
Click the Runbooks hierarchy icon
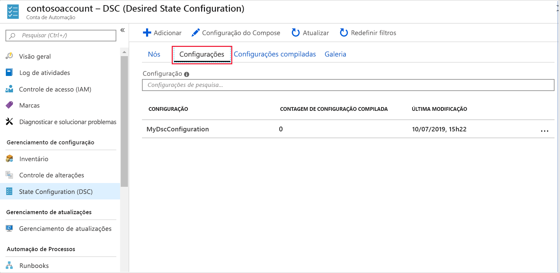(10, 265)
